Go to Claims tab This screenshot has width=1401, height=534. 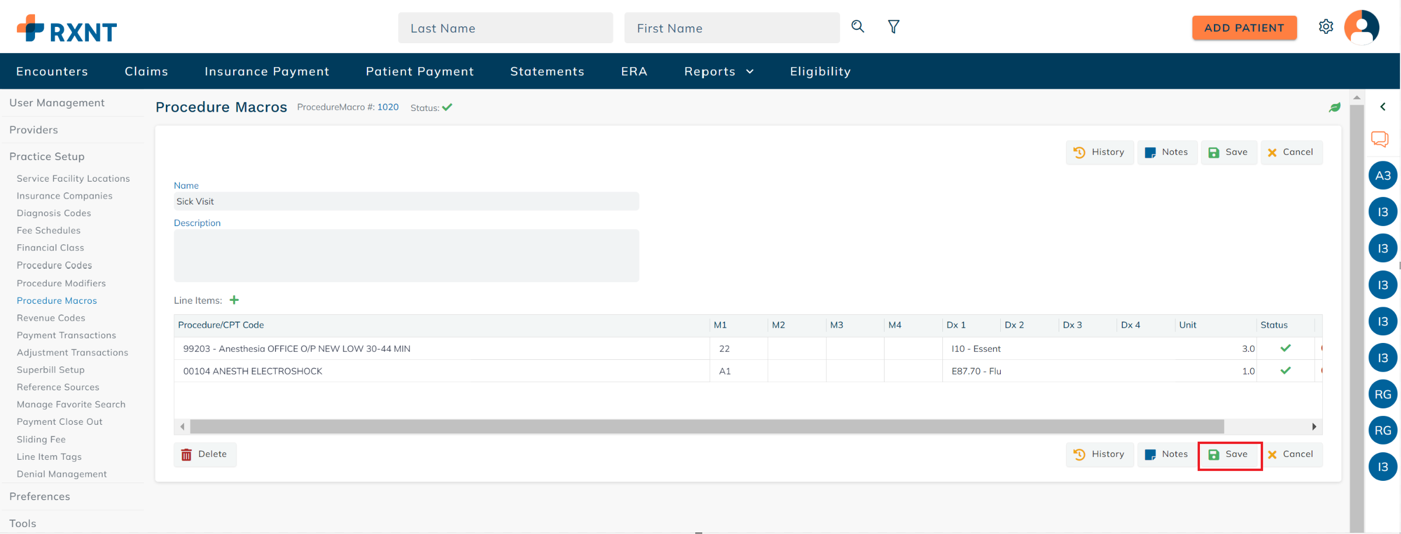pyautogui.click(x=146, y=71)
